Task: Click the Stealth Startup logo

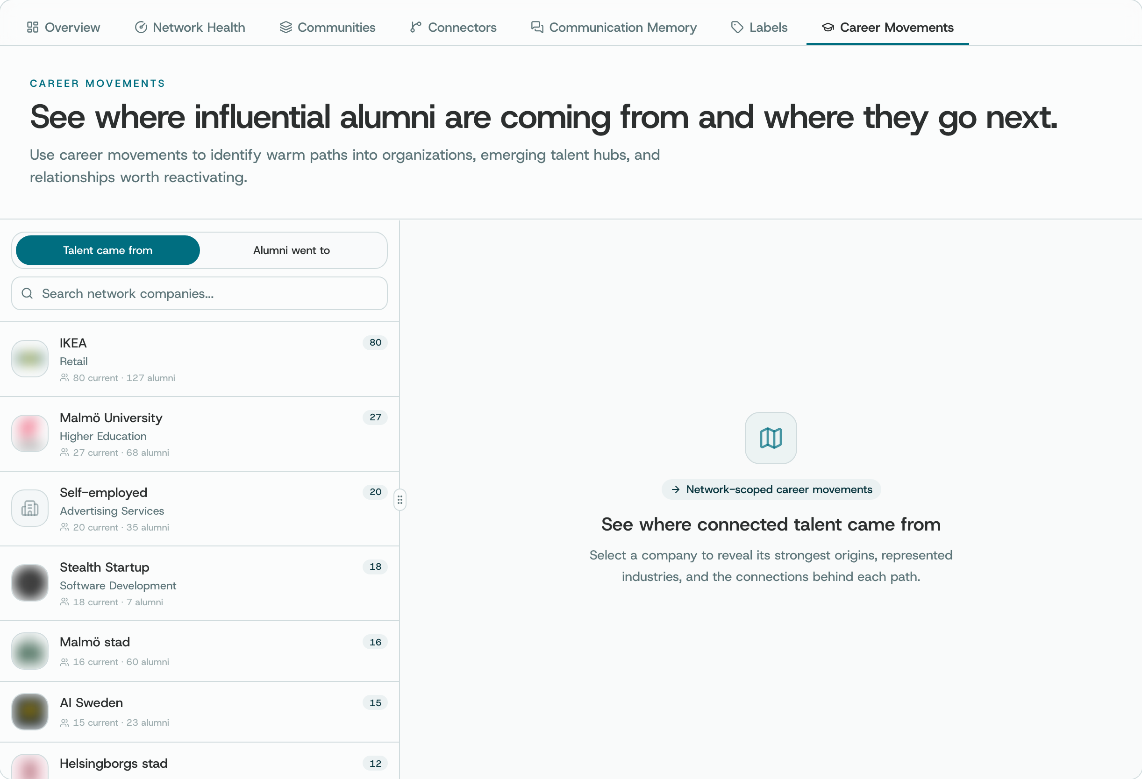Action: click(30, 583)
